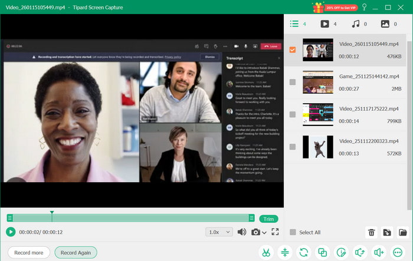The height and width of the screenshot is (261, 413).
Task: Delete selected recording with trash icon
Action: pos(372,232)
